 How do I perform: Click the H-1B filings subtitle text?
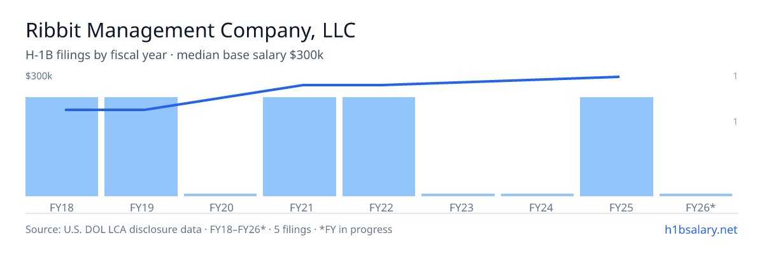point(174,55)
